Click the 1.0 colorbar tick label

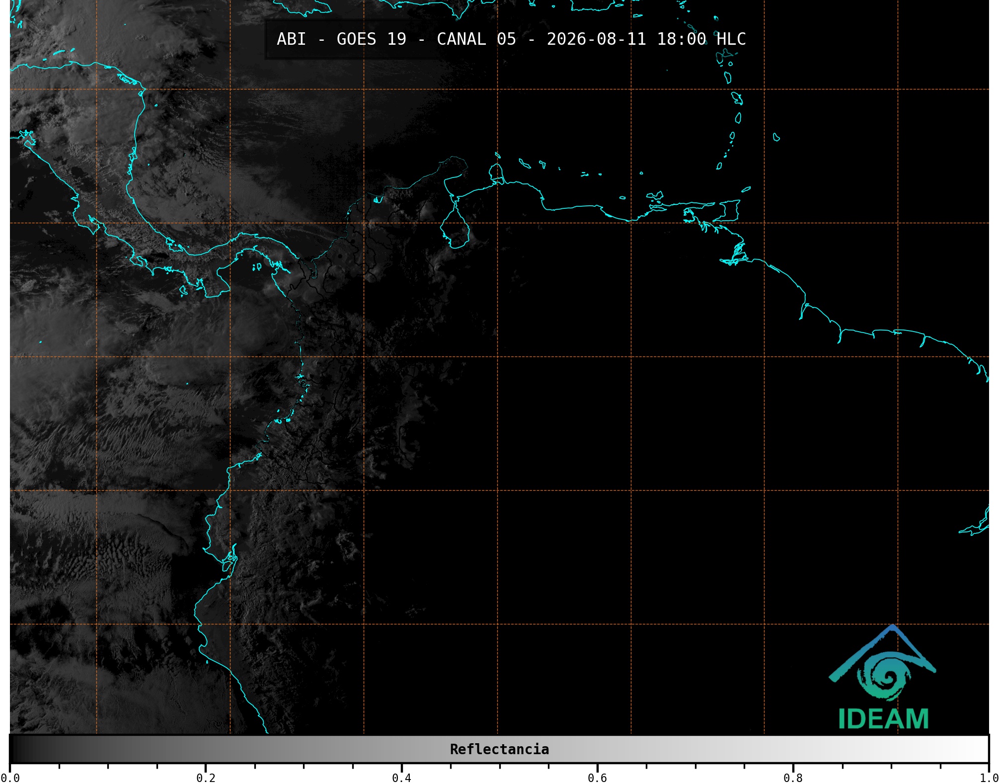pyautogui.click(x=989, y=778)
